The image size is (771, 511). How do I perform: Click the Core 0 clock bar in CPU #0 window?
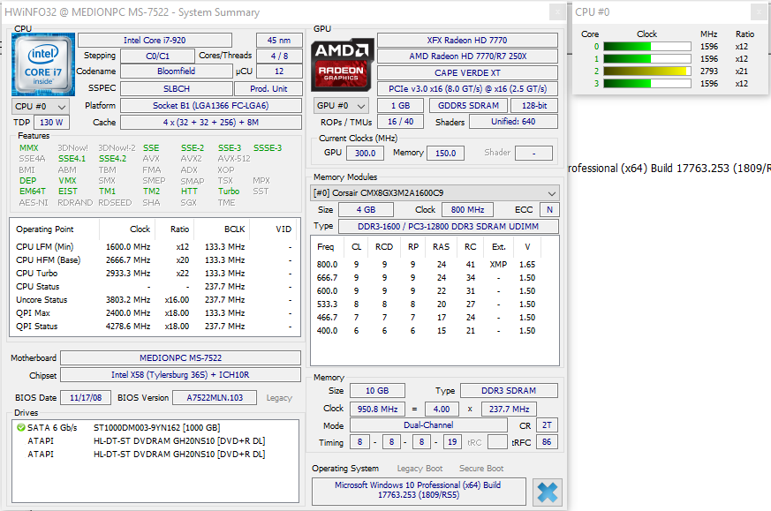coord(647,47)
